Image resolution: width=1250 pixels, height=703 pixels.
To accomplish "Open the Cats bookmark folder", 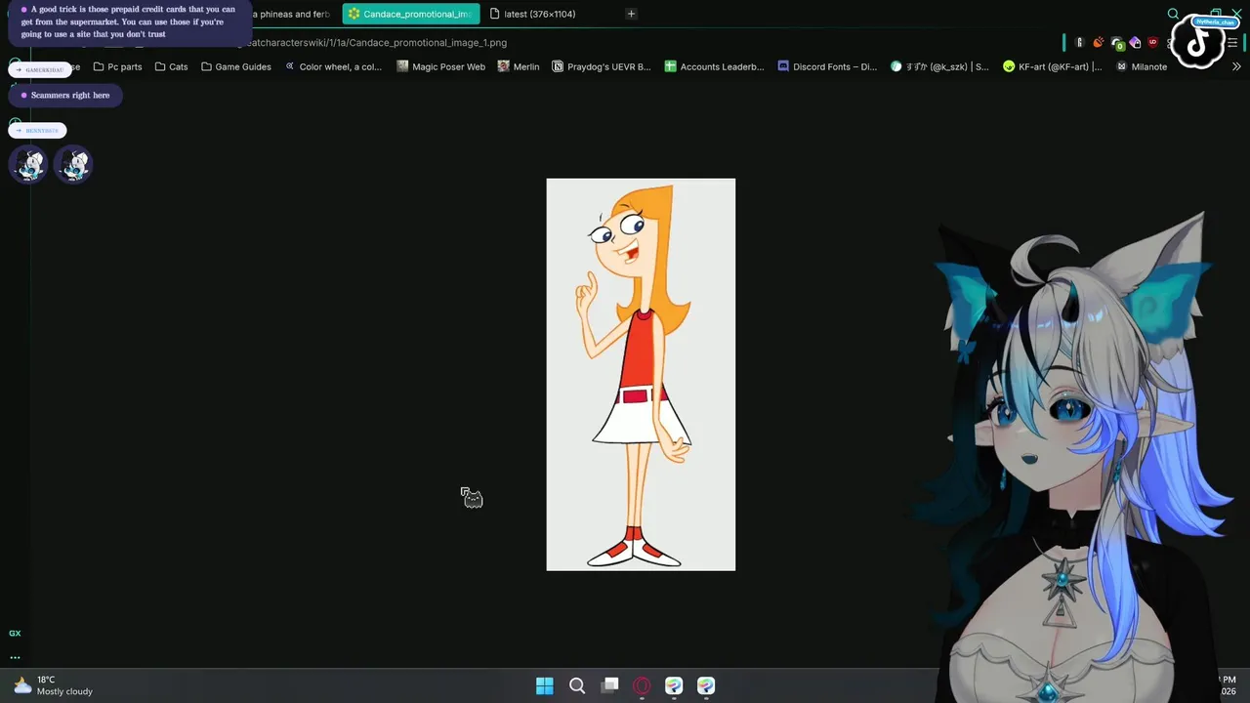I will [x=171, y=66].
